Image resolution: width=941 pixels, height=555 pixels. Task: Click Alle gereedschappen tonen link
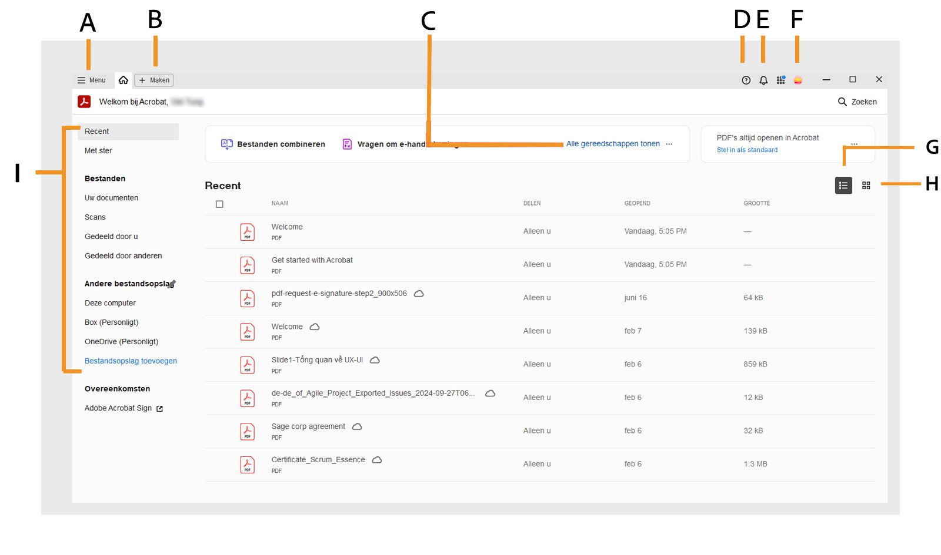click(613, 143)
